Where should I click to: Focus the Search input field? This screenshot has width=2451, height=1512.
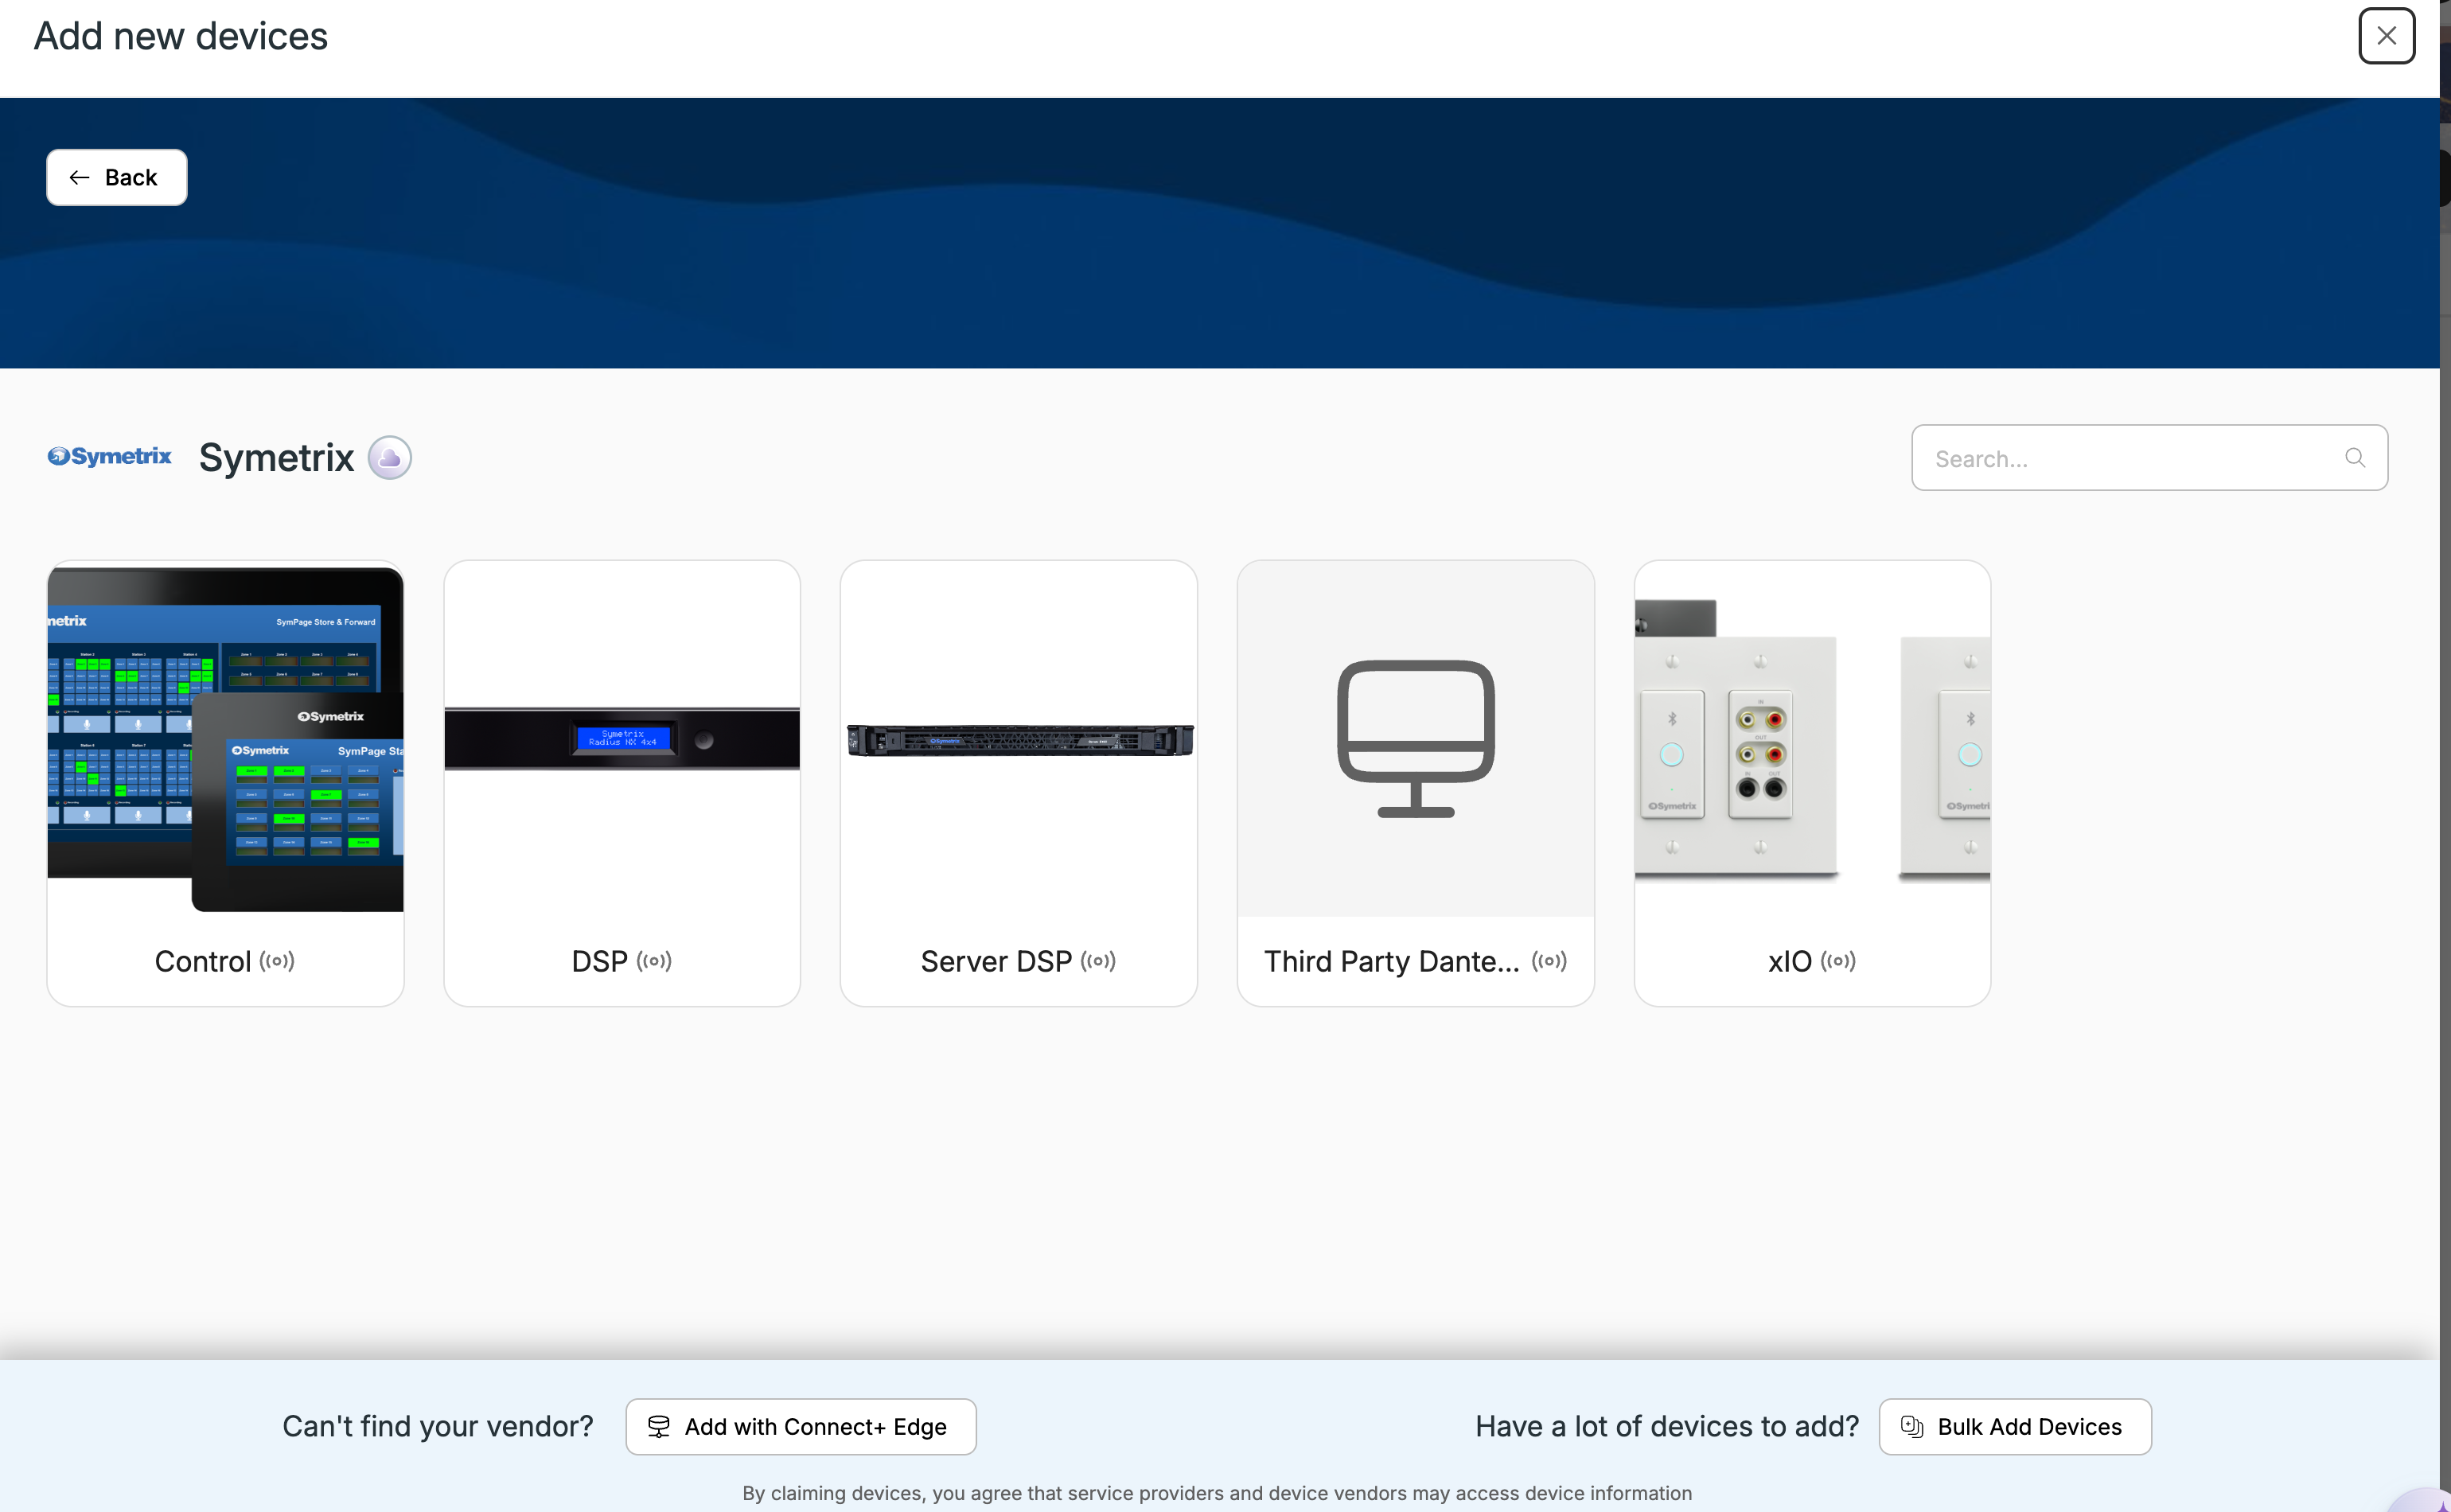pyautogui.click(x=2149, y=458)
